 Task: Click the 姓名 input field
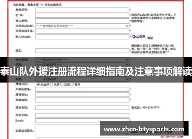click(x=82, y=51)
